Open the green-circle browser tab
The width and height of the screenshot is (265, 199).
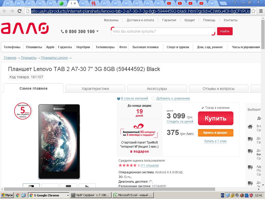pos(61,3)
